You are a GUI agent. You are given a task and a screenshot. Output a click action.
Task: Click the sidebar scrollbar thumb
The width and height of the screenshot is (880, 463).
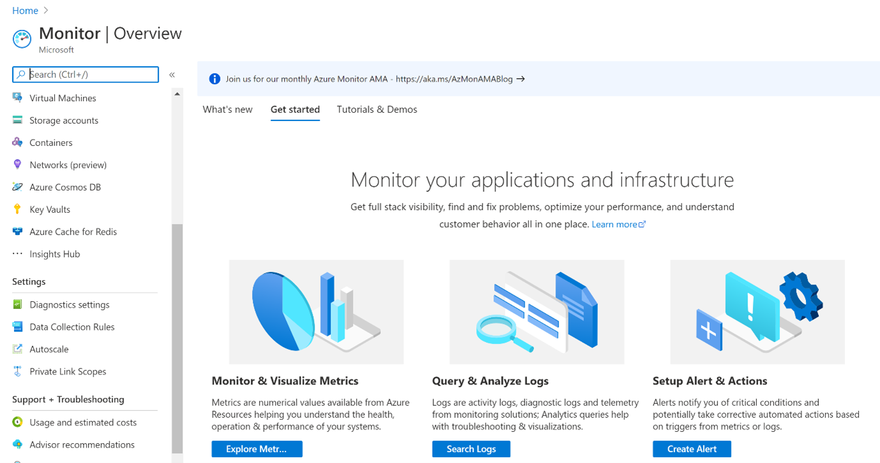(x=177, y=338)
